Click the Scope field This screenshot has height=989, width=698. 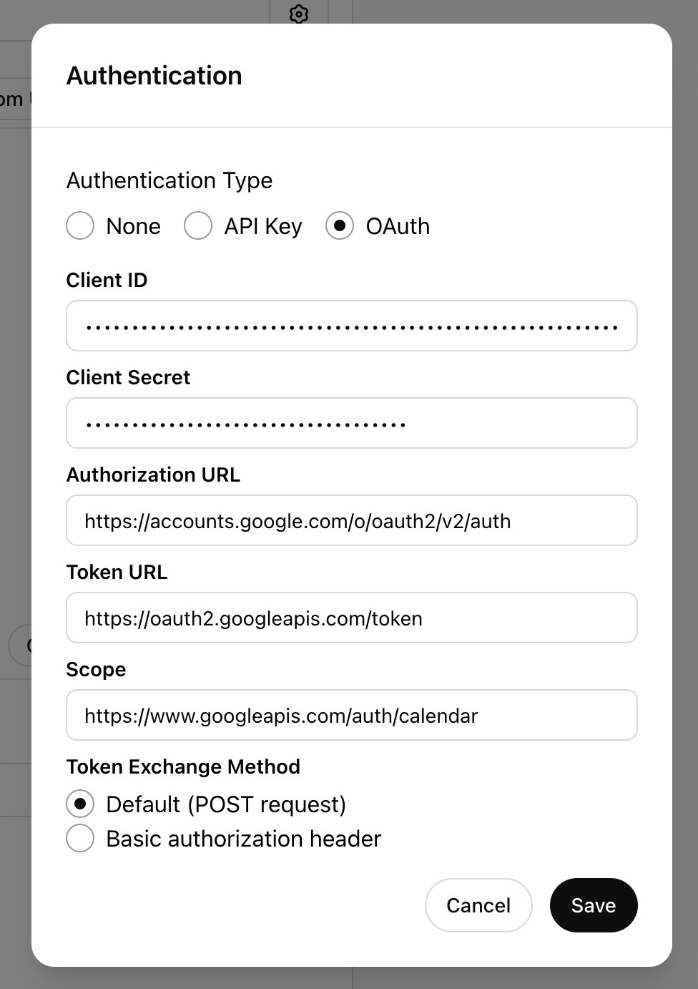point(351,715)
